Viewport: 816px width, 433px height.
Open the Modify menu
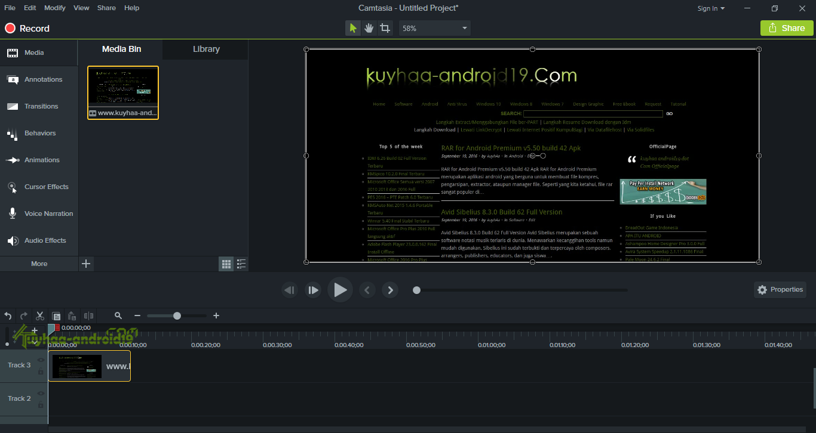pos(55,8)
